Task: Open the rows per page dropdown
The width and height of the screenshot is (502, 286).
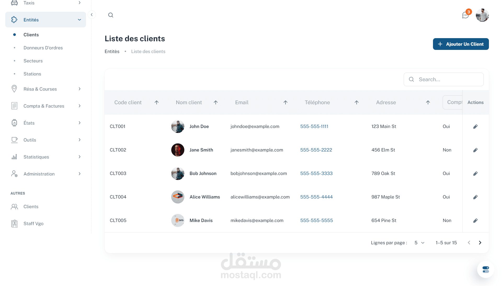Action: pos(419,243)
